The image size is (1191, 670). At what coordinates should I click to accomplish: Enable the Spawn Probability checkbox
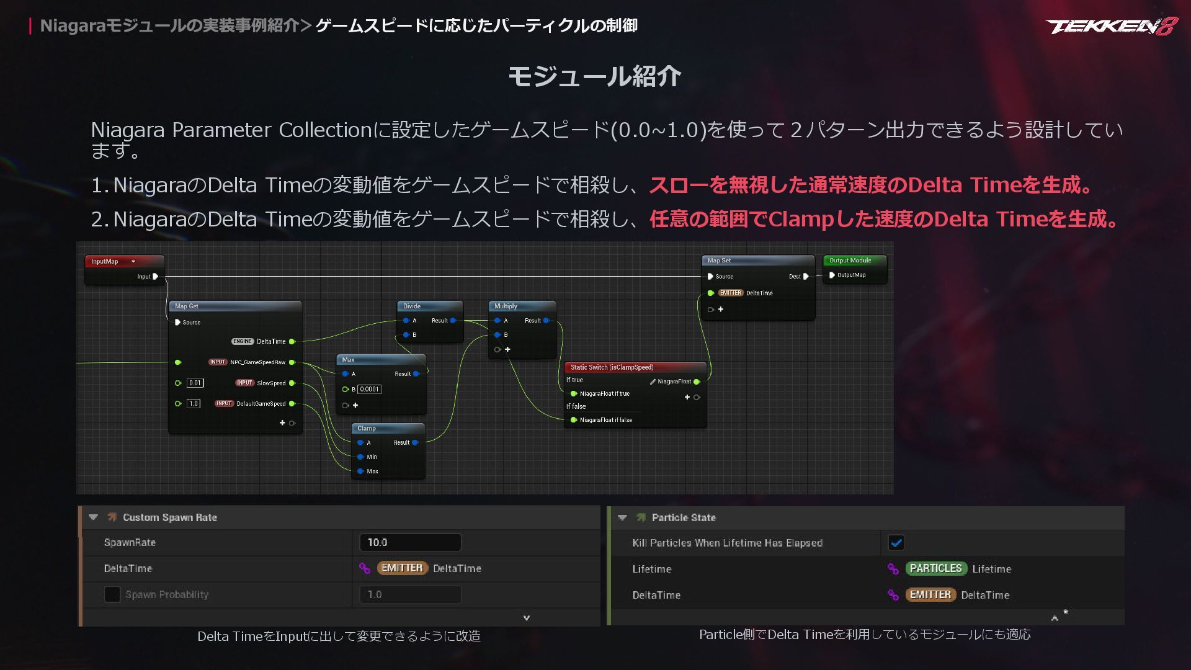[112, 594]
